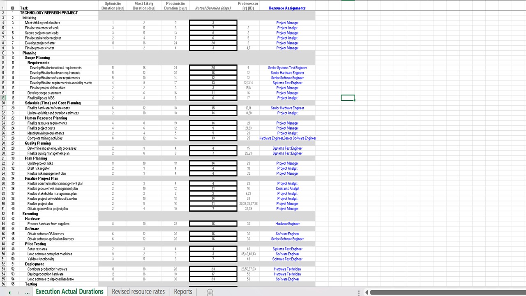526x296 pixels.
Task: Select the Validate functionality task
Action: pyautogui.click(x=41, y=259)
